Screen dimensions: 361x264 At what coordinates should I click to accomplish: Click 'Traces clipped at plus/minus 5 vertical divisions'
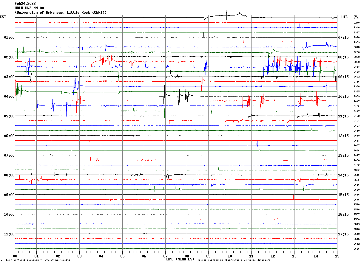[234, 260]
